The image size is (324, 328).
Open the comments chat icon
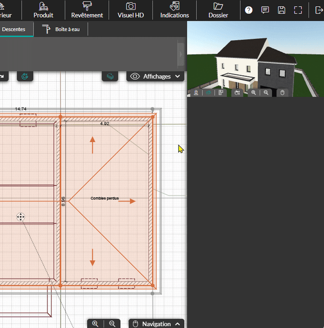[x=265, y=10]
